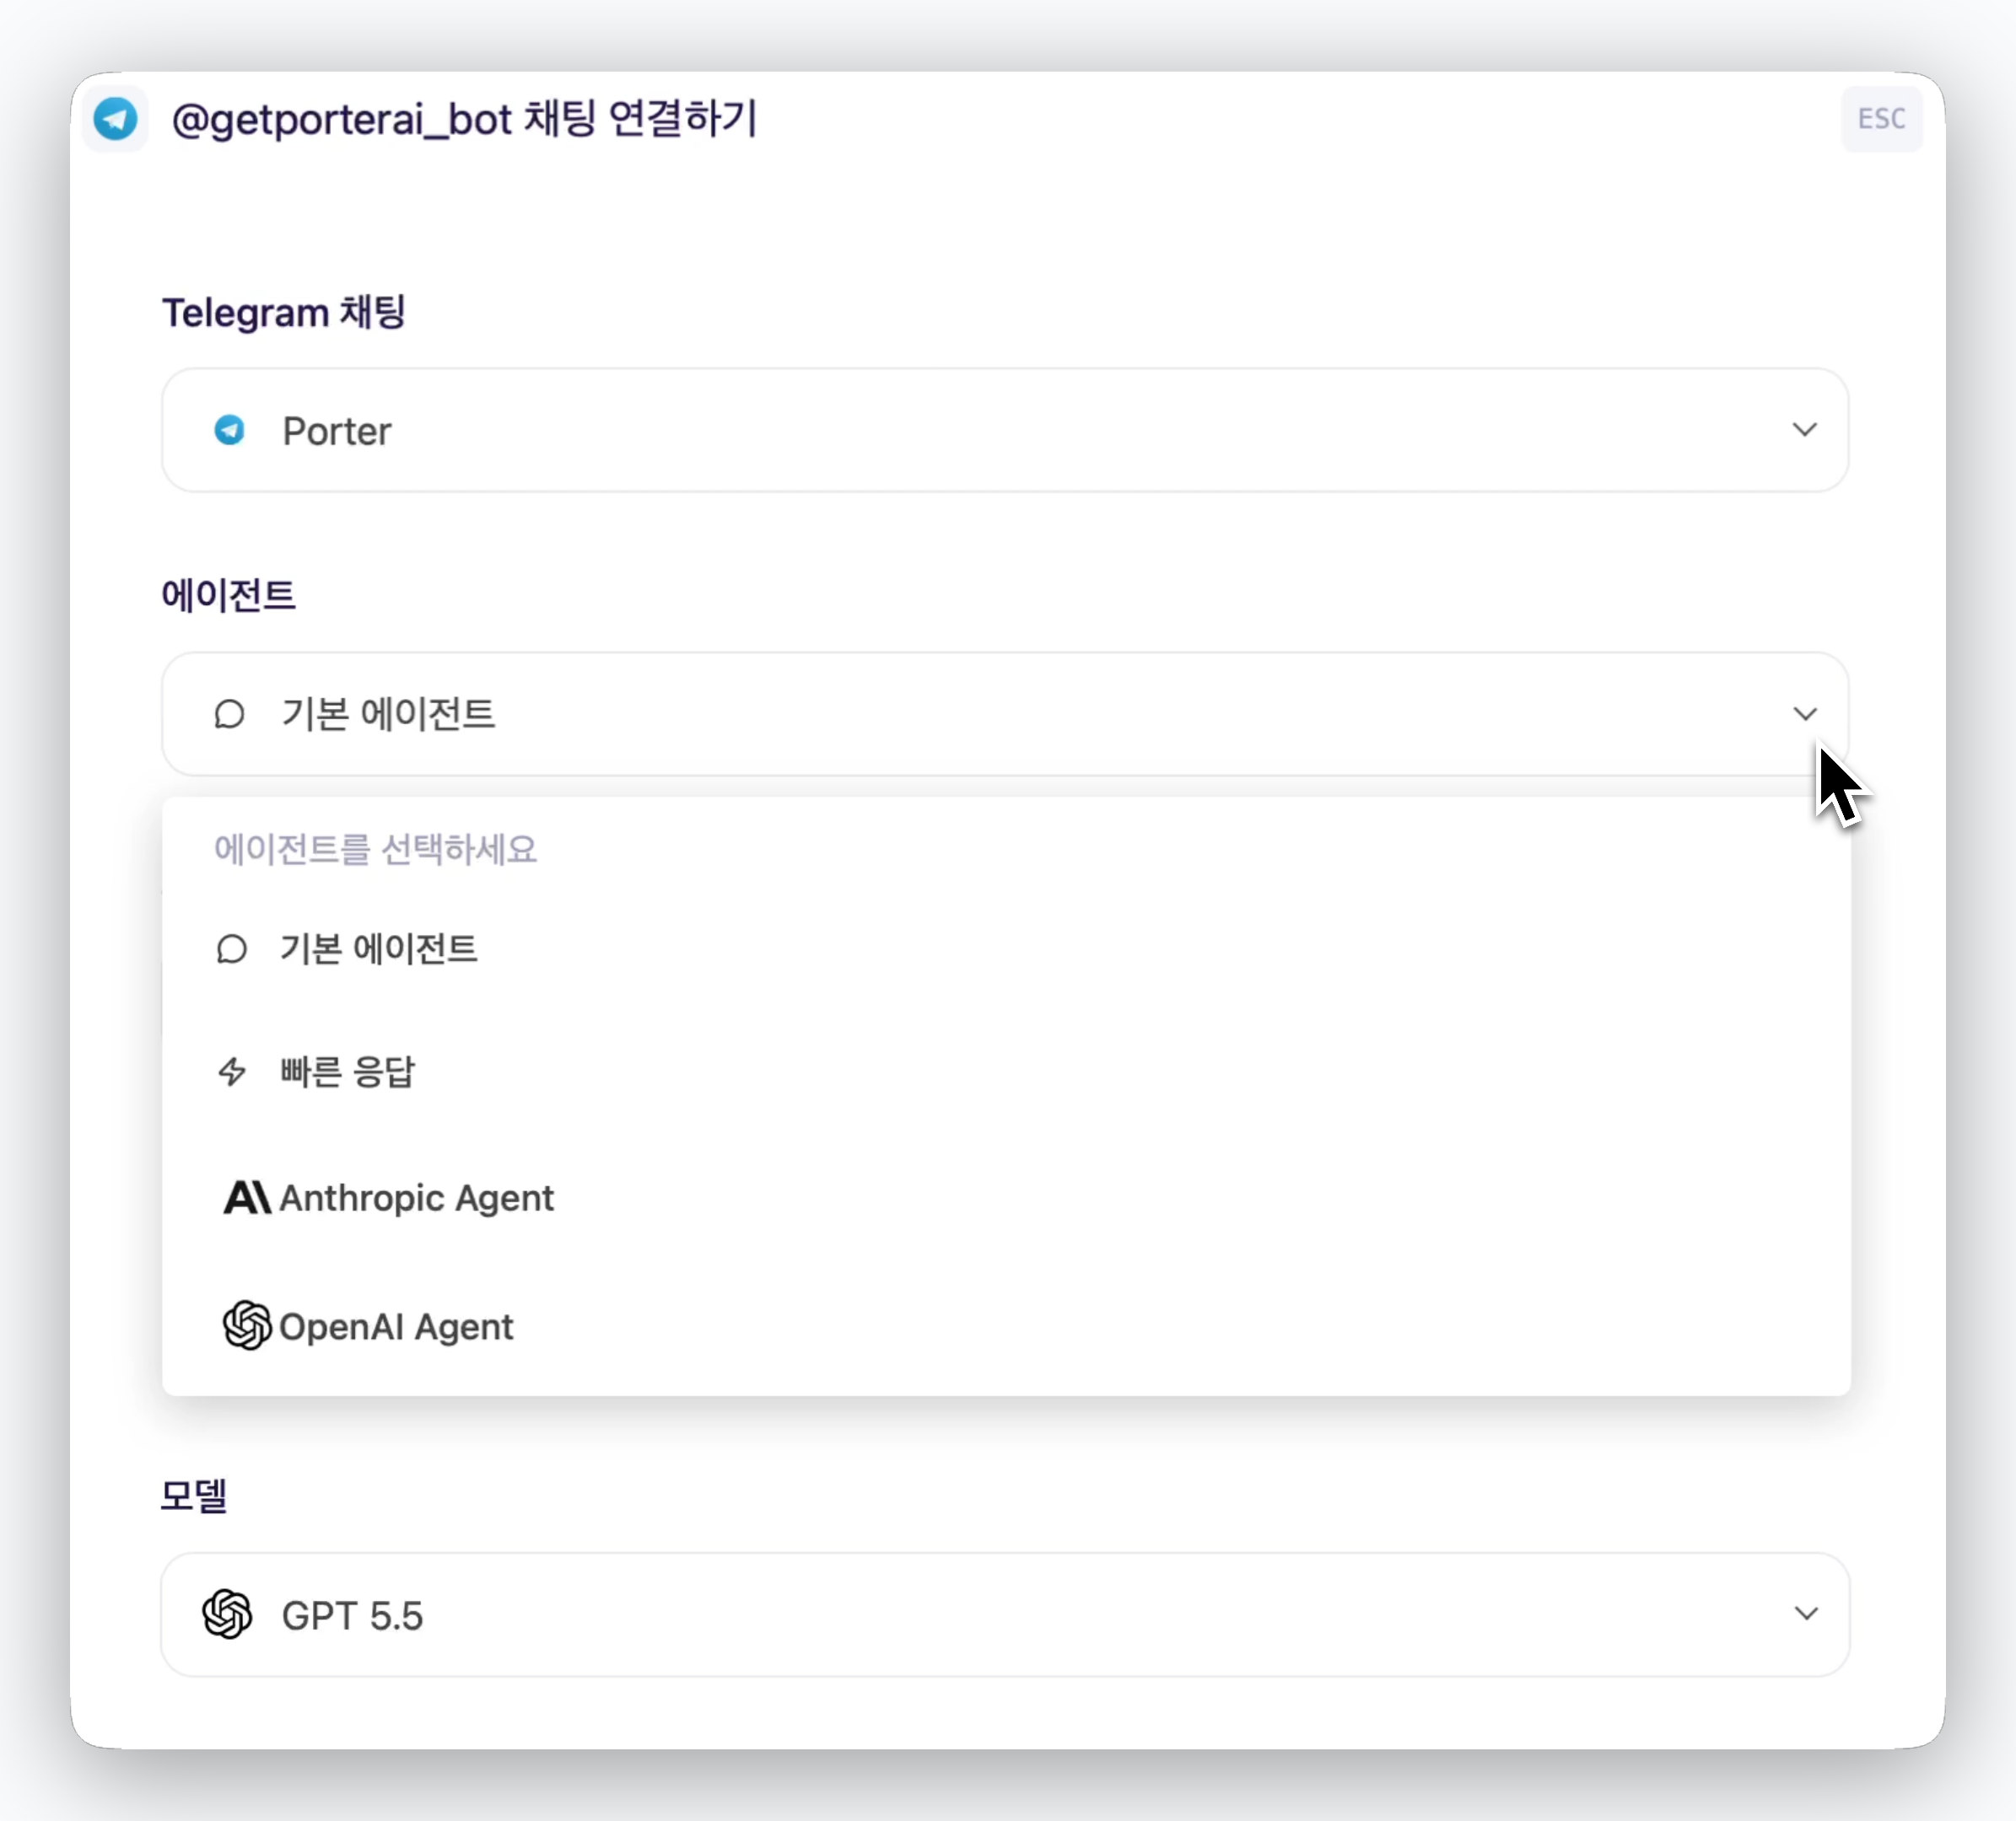
Task: Click the '@getporterai_bot 채팅 연결하기' title
Action: (465, 119)
